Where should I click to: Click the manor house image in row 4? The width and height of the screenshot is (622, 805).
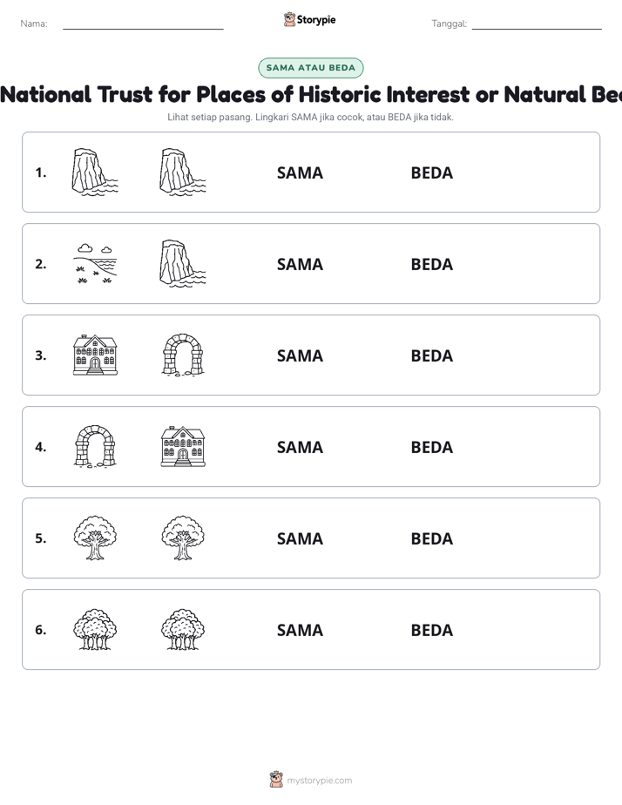[x=183, y=447]
